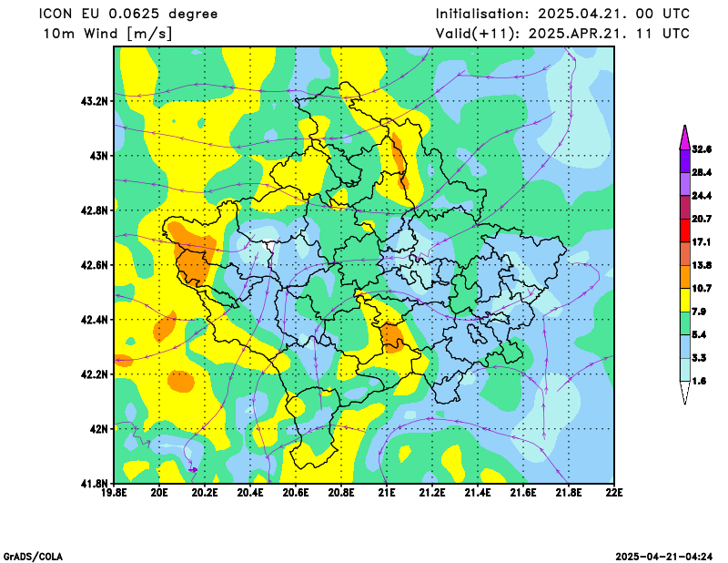Click the 20.2E longitude label

205,492
